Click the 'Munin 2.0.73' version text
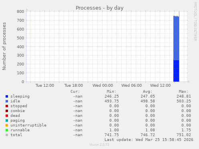Screen dimensions: 199x149 pyautogui.click(x=99, y=145)
